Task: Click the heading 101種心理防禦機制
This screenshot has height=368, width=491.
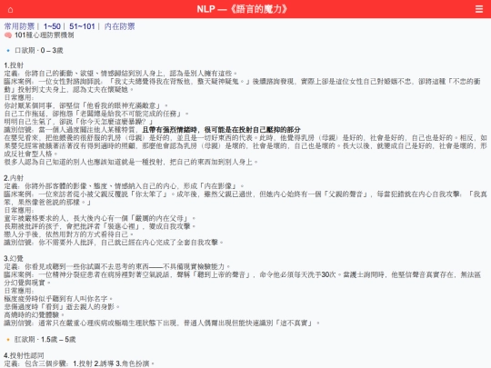Action: (45, 35)
